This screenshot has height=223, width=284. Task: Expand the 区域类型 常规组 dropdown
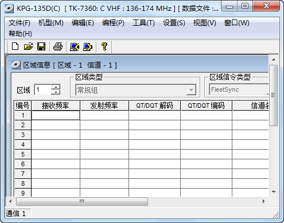point(191,90)
